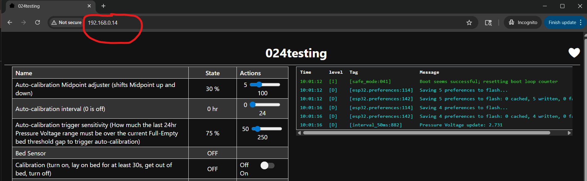
Task: Click the log scrollbar right arrow
Action: pyautogui.click(x=569, y=133)
